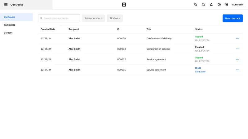Click the Draft status for contract 000001
The image size is (248, 139).
pos(198,68)
